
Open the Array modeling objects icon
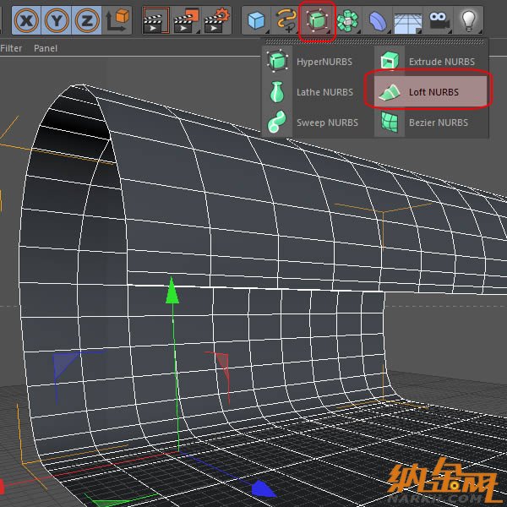[x=347, y=20]
